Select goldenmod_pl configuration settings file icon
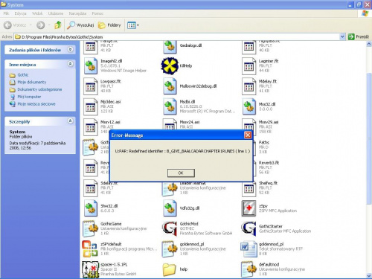This screenshot has height=279, width=372. click(170, 248)
